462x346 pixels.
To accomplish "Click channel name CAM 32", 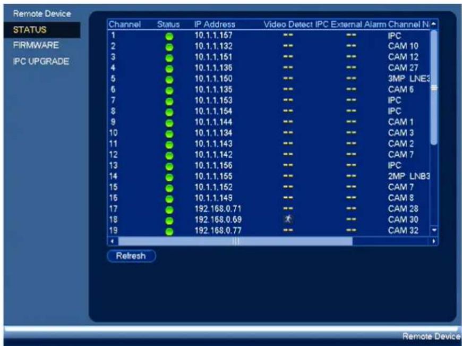I will (403, 230).
